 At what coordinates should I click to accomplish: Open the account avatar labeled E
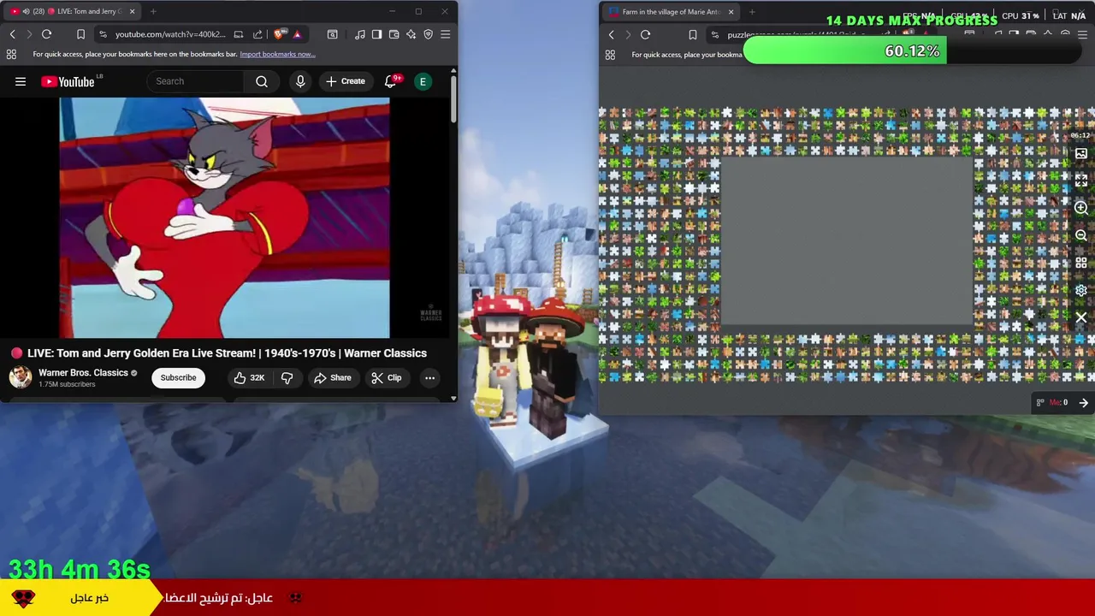point(423,81)
